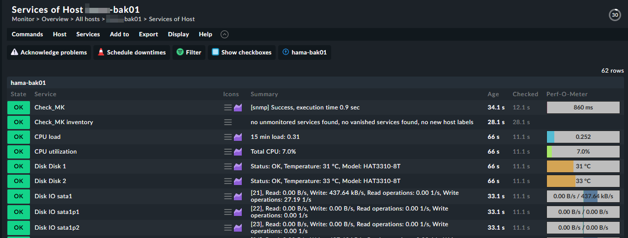Screen dimensions: 628x238
Task: Open Services of Host breadcrumb link
Action: [x=172, y=19]
